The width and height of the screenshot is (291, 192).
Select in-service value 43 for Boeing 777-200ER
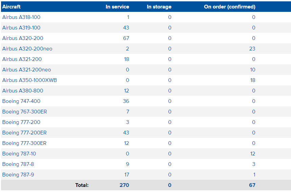click(126, 133)
